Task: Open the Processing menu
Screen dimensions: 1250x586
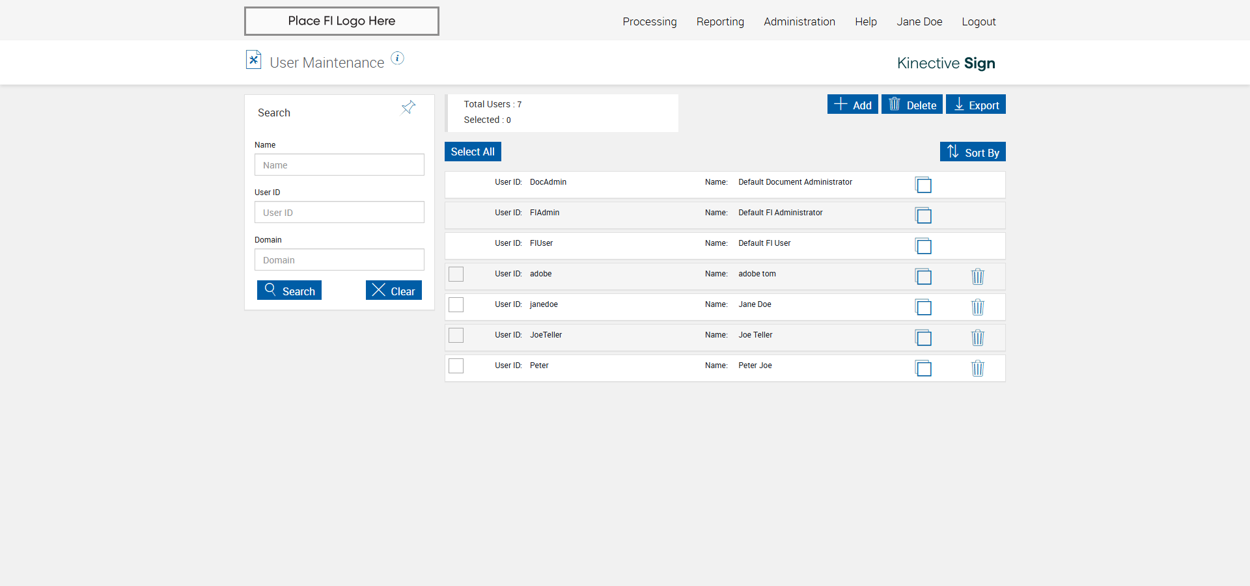Action: [650, 21]
